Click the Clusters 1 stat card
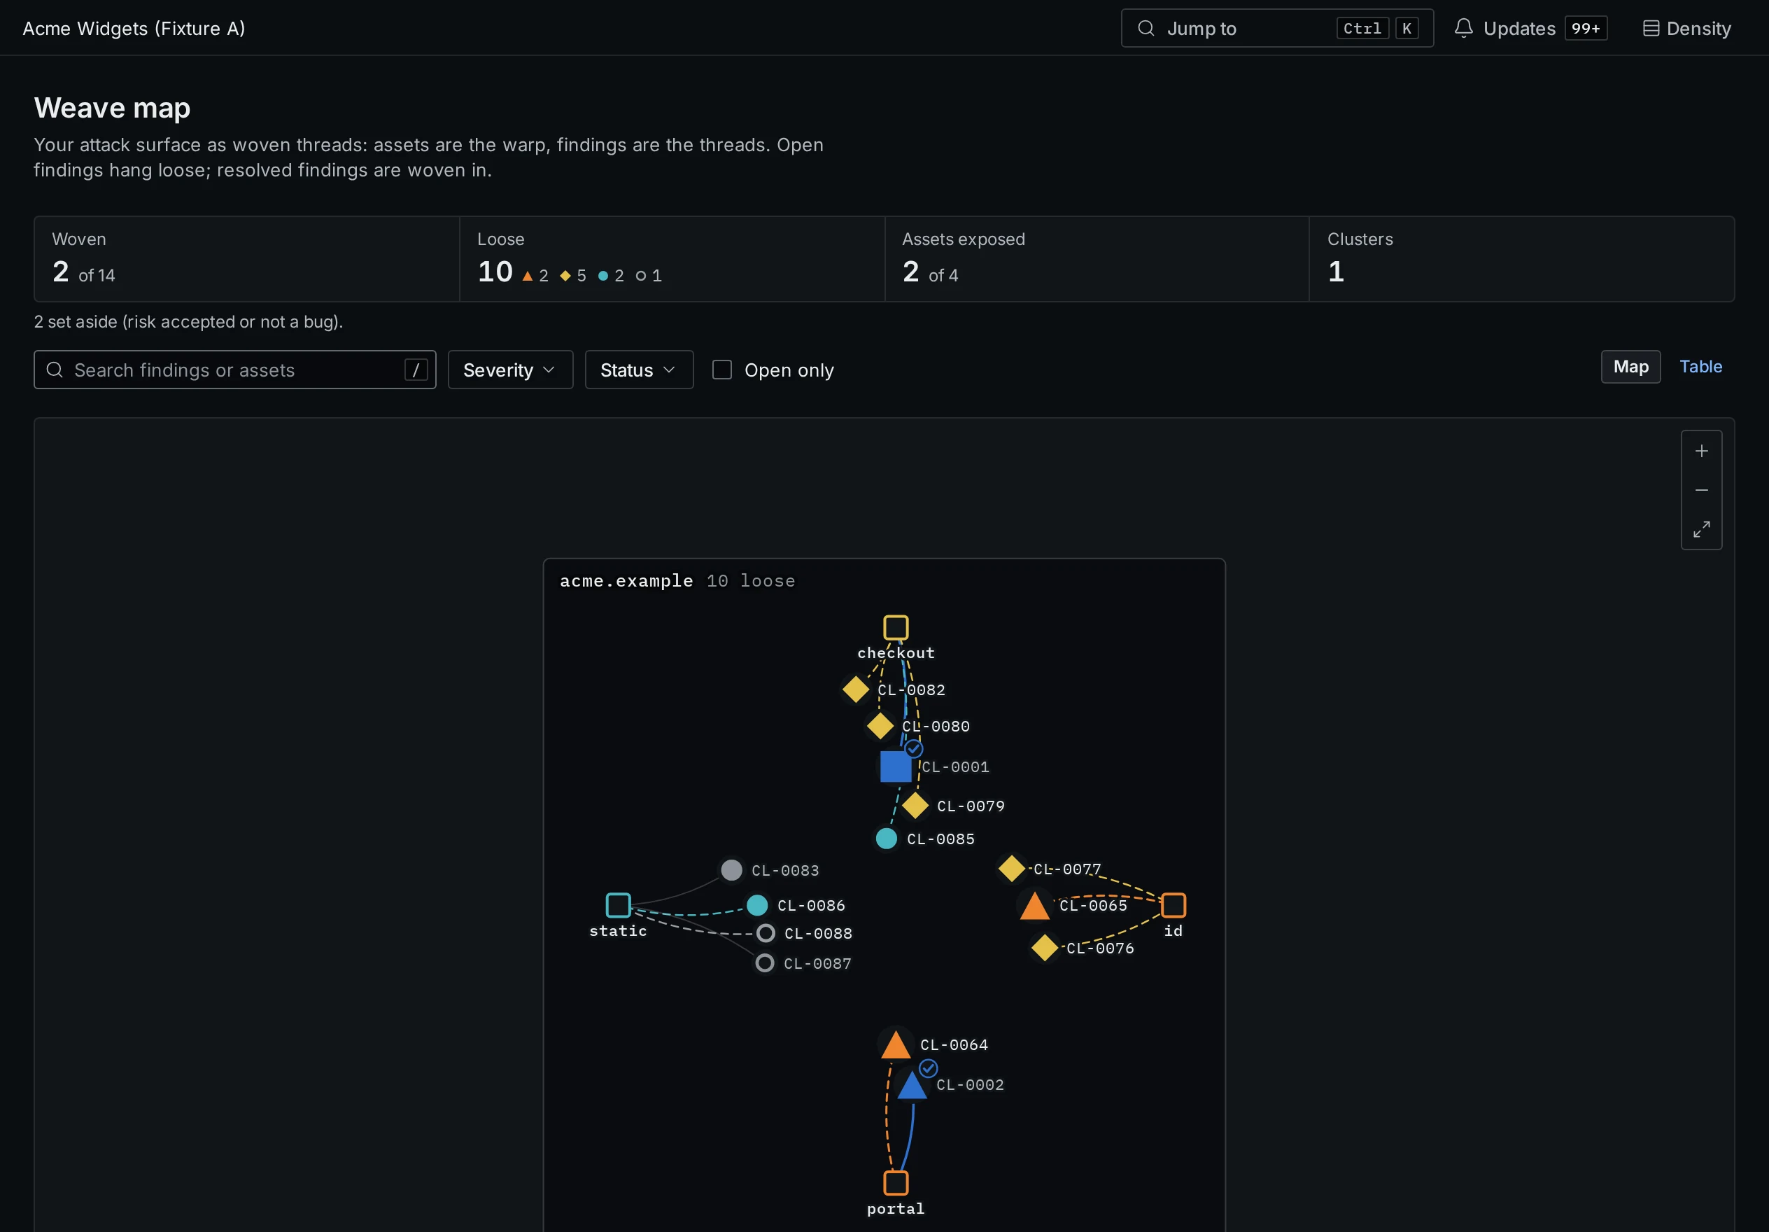 [x=1522, y=259]
